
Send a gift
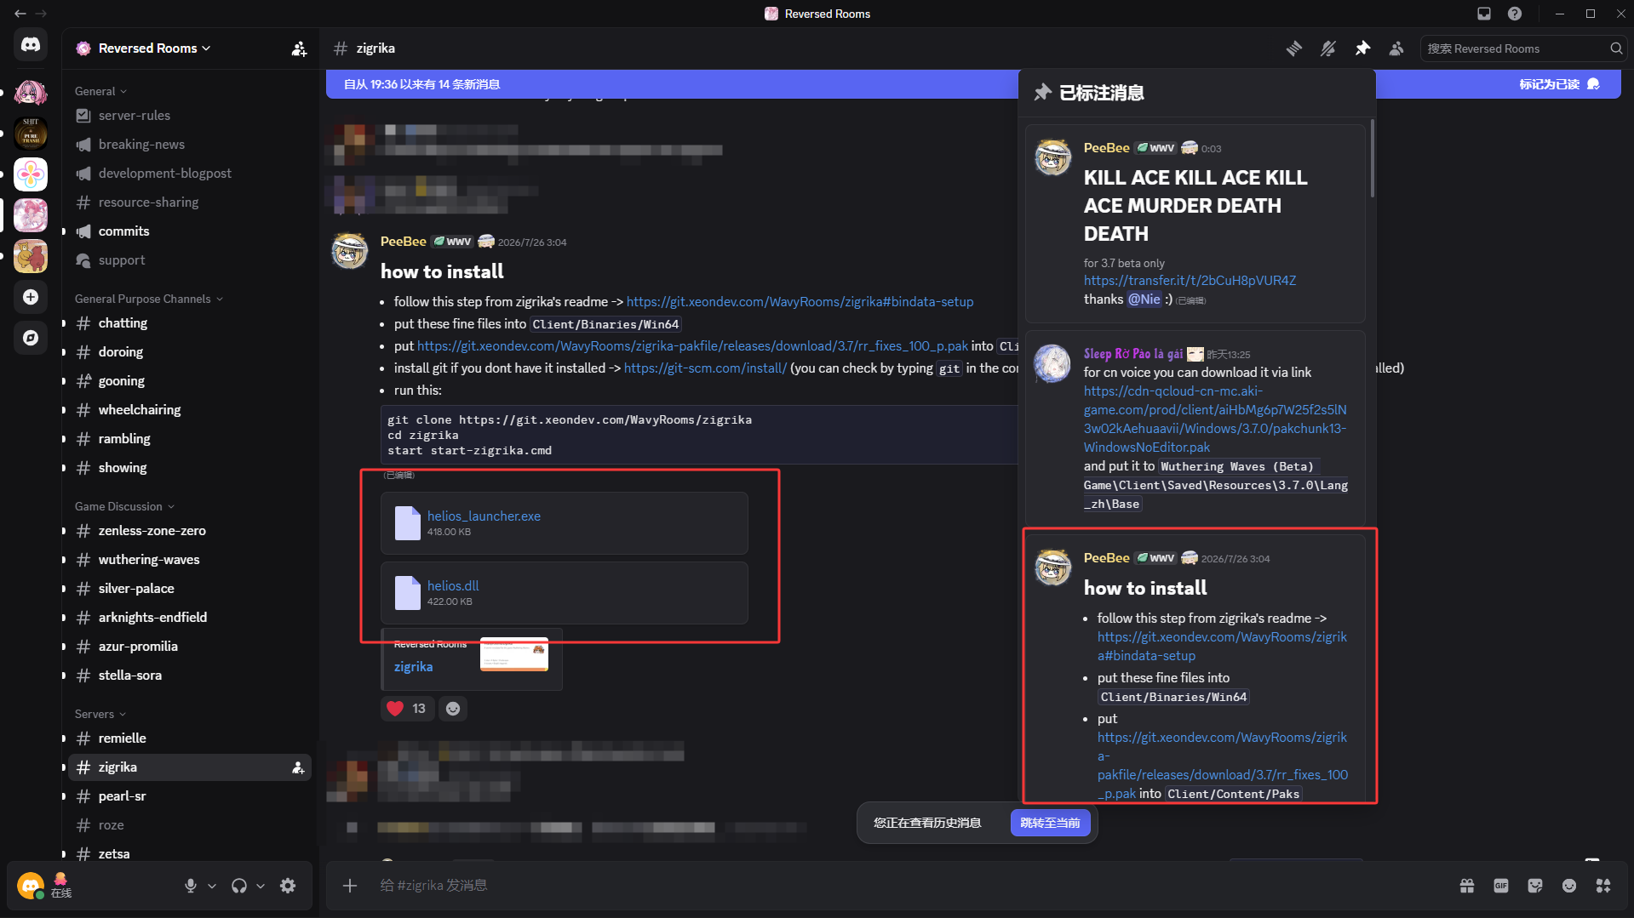point(1467,886)
